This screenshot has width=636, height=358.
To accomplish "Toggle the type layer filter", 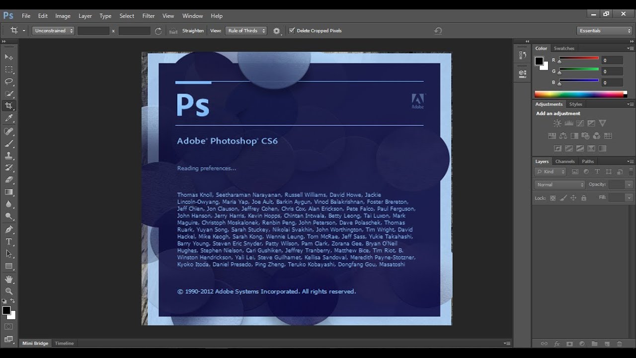I will [597, 172].
